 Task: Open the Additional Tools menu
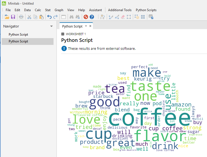[120, 10]
